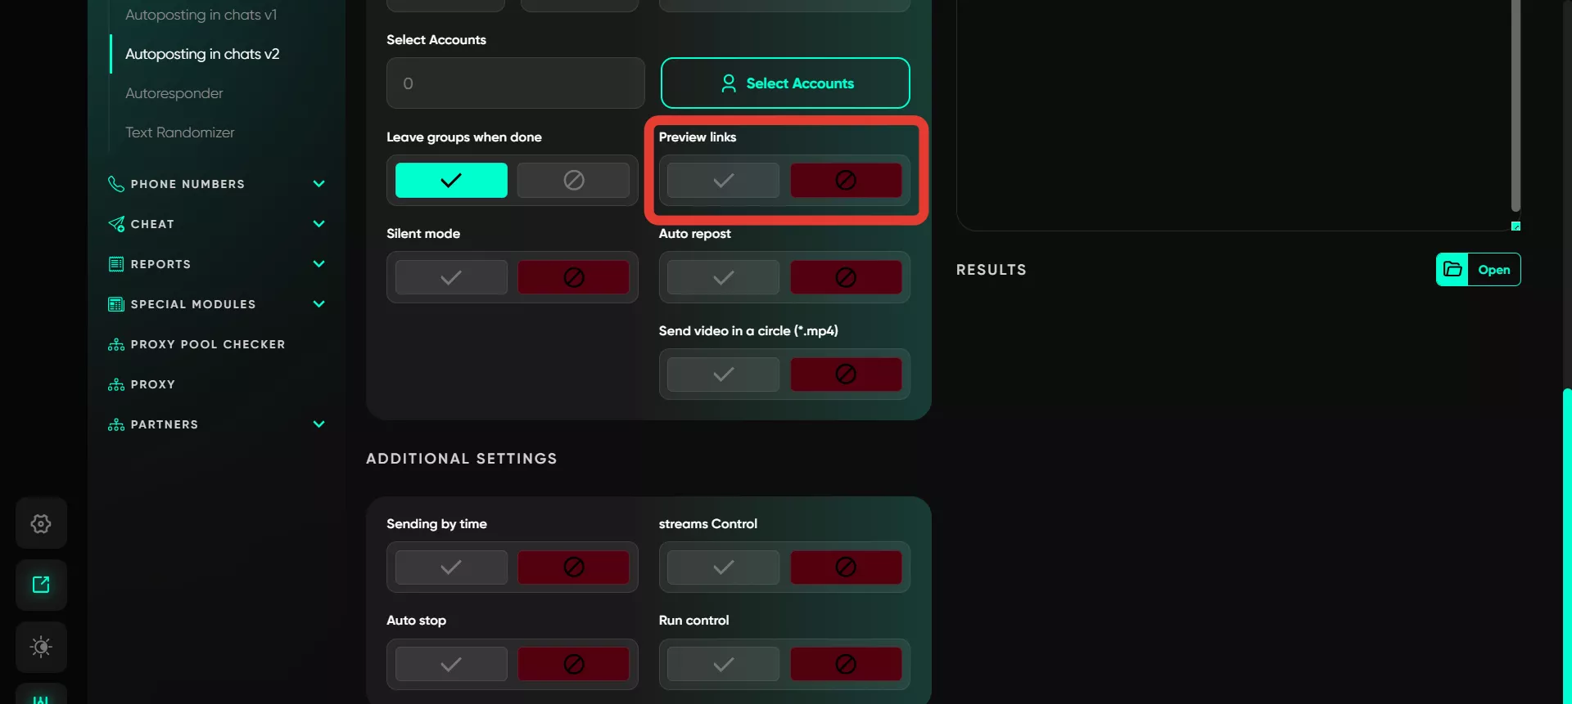Screen dimensions: 1572x704
Task: Open Autoposting in chats v1
Action: tap(201, 15)
